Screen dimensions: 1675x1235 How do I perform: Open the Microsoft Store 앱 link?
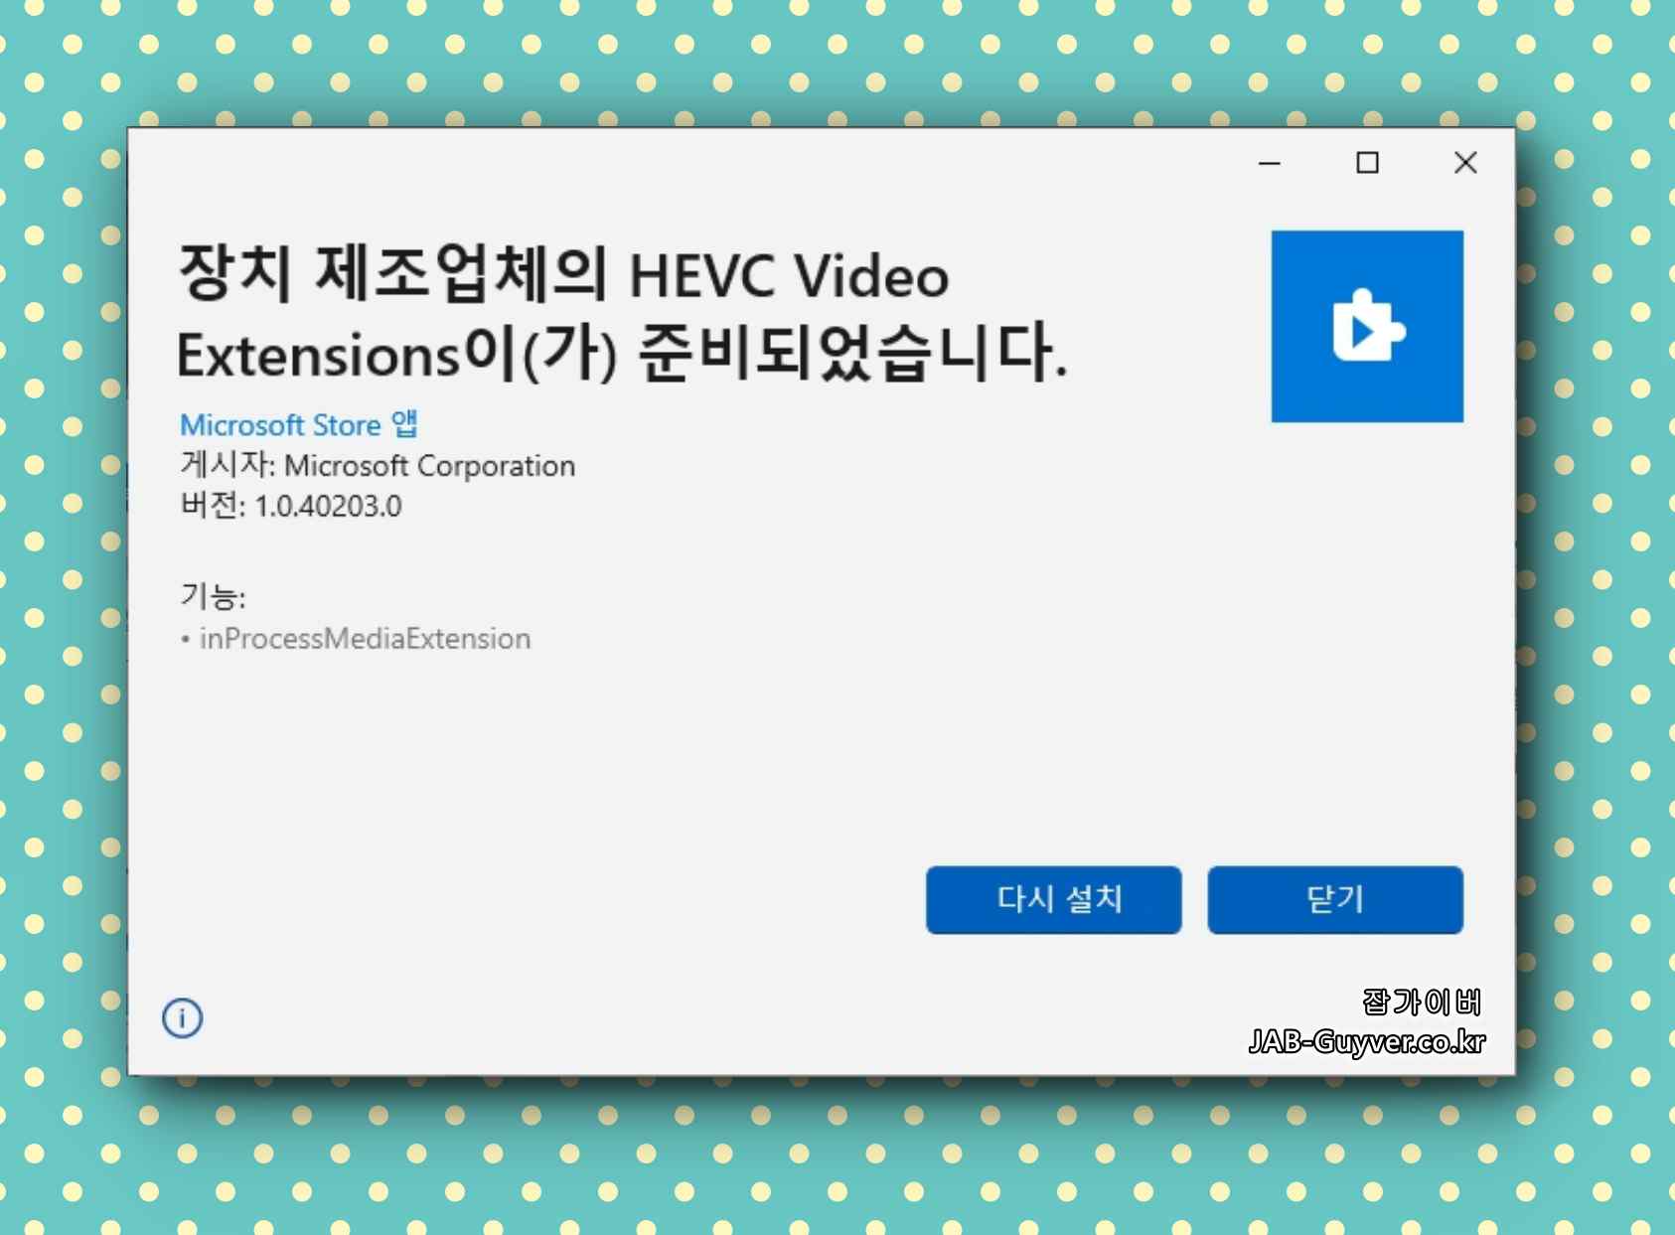(x=298, y=424)
